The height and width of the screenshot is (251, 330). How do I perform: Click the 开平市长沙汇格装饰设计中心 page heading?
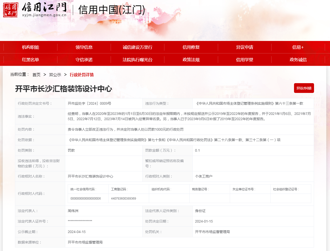[63, 89]
